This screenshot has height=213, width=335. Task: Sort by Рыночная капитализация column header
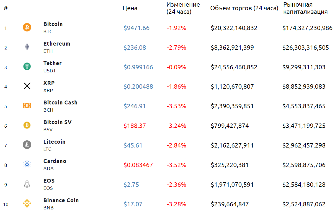305,8
